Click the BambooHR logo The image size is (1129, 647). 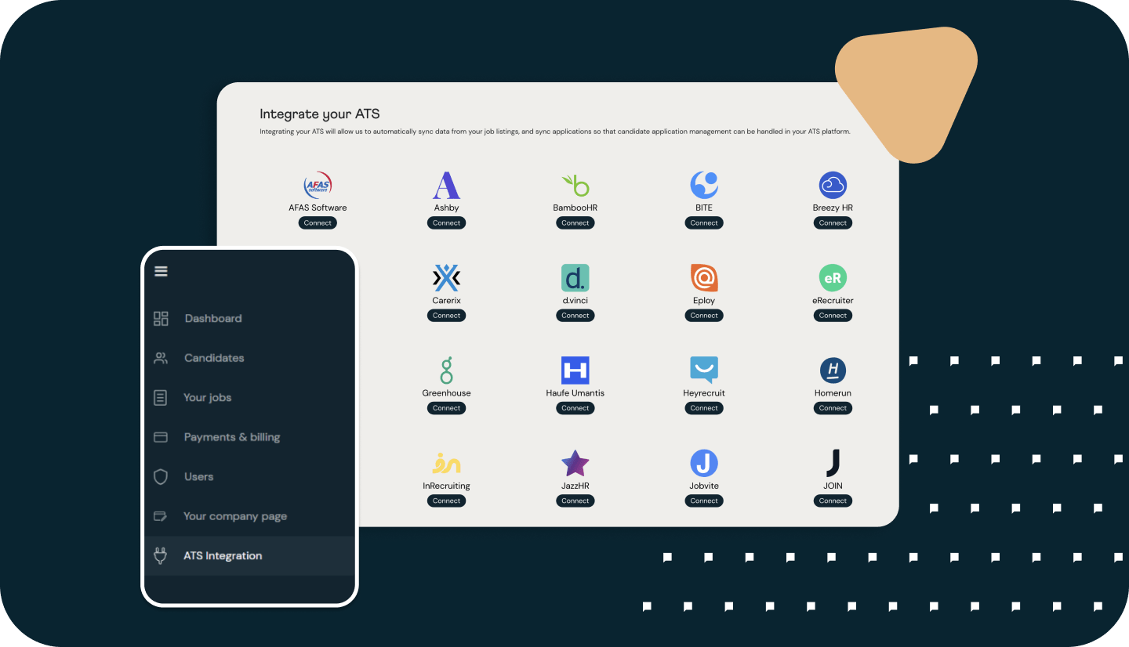click(x=575, y=186)
